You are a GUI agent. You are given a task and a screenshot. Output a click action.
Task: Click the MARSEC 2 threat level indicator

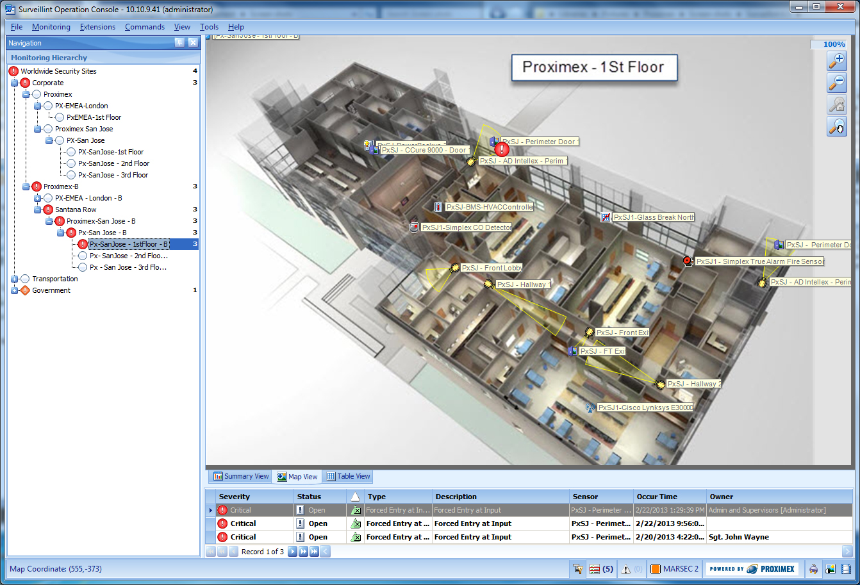point(674,568)
